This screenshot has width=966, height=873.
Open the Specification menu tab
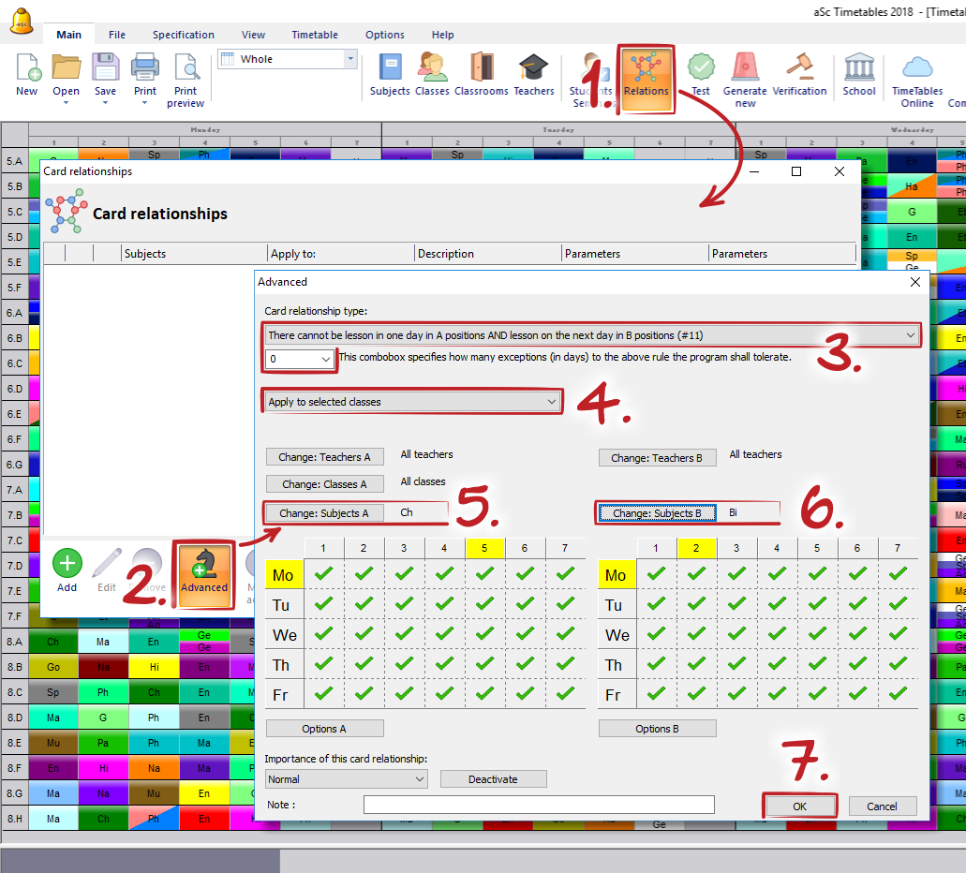[184, 35]
